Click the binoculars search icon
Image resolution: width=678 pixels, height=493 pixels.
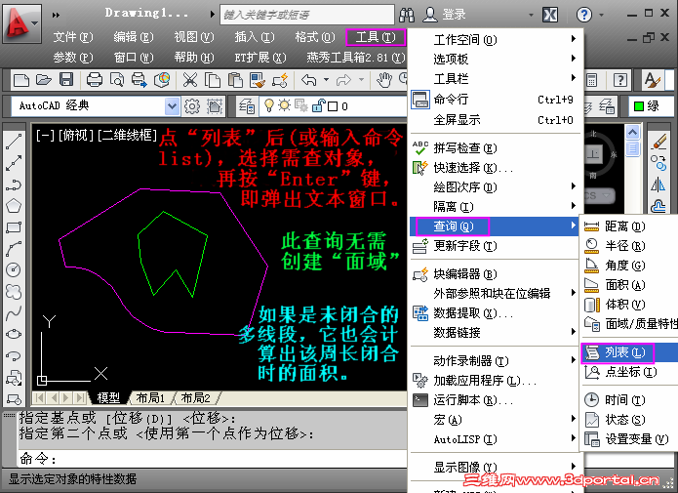point(407,16)
